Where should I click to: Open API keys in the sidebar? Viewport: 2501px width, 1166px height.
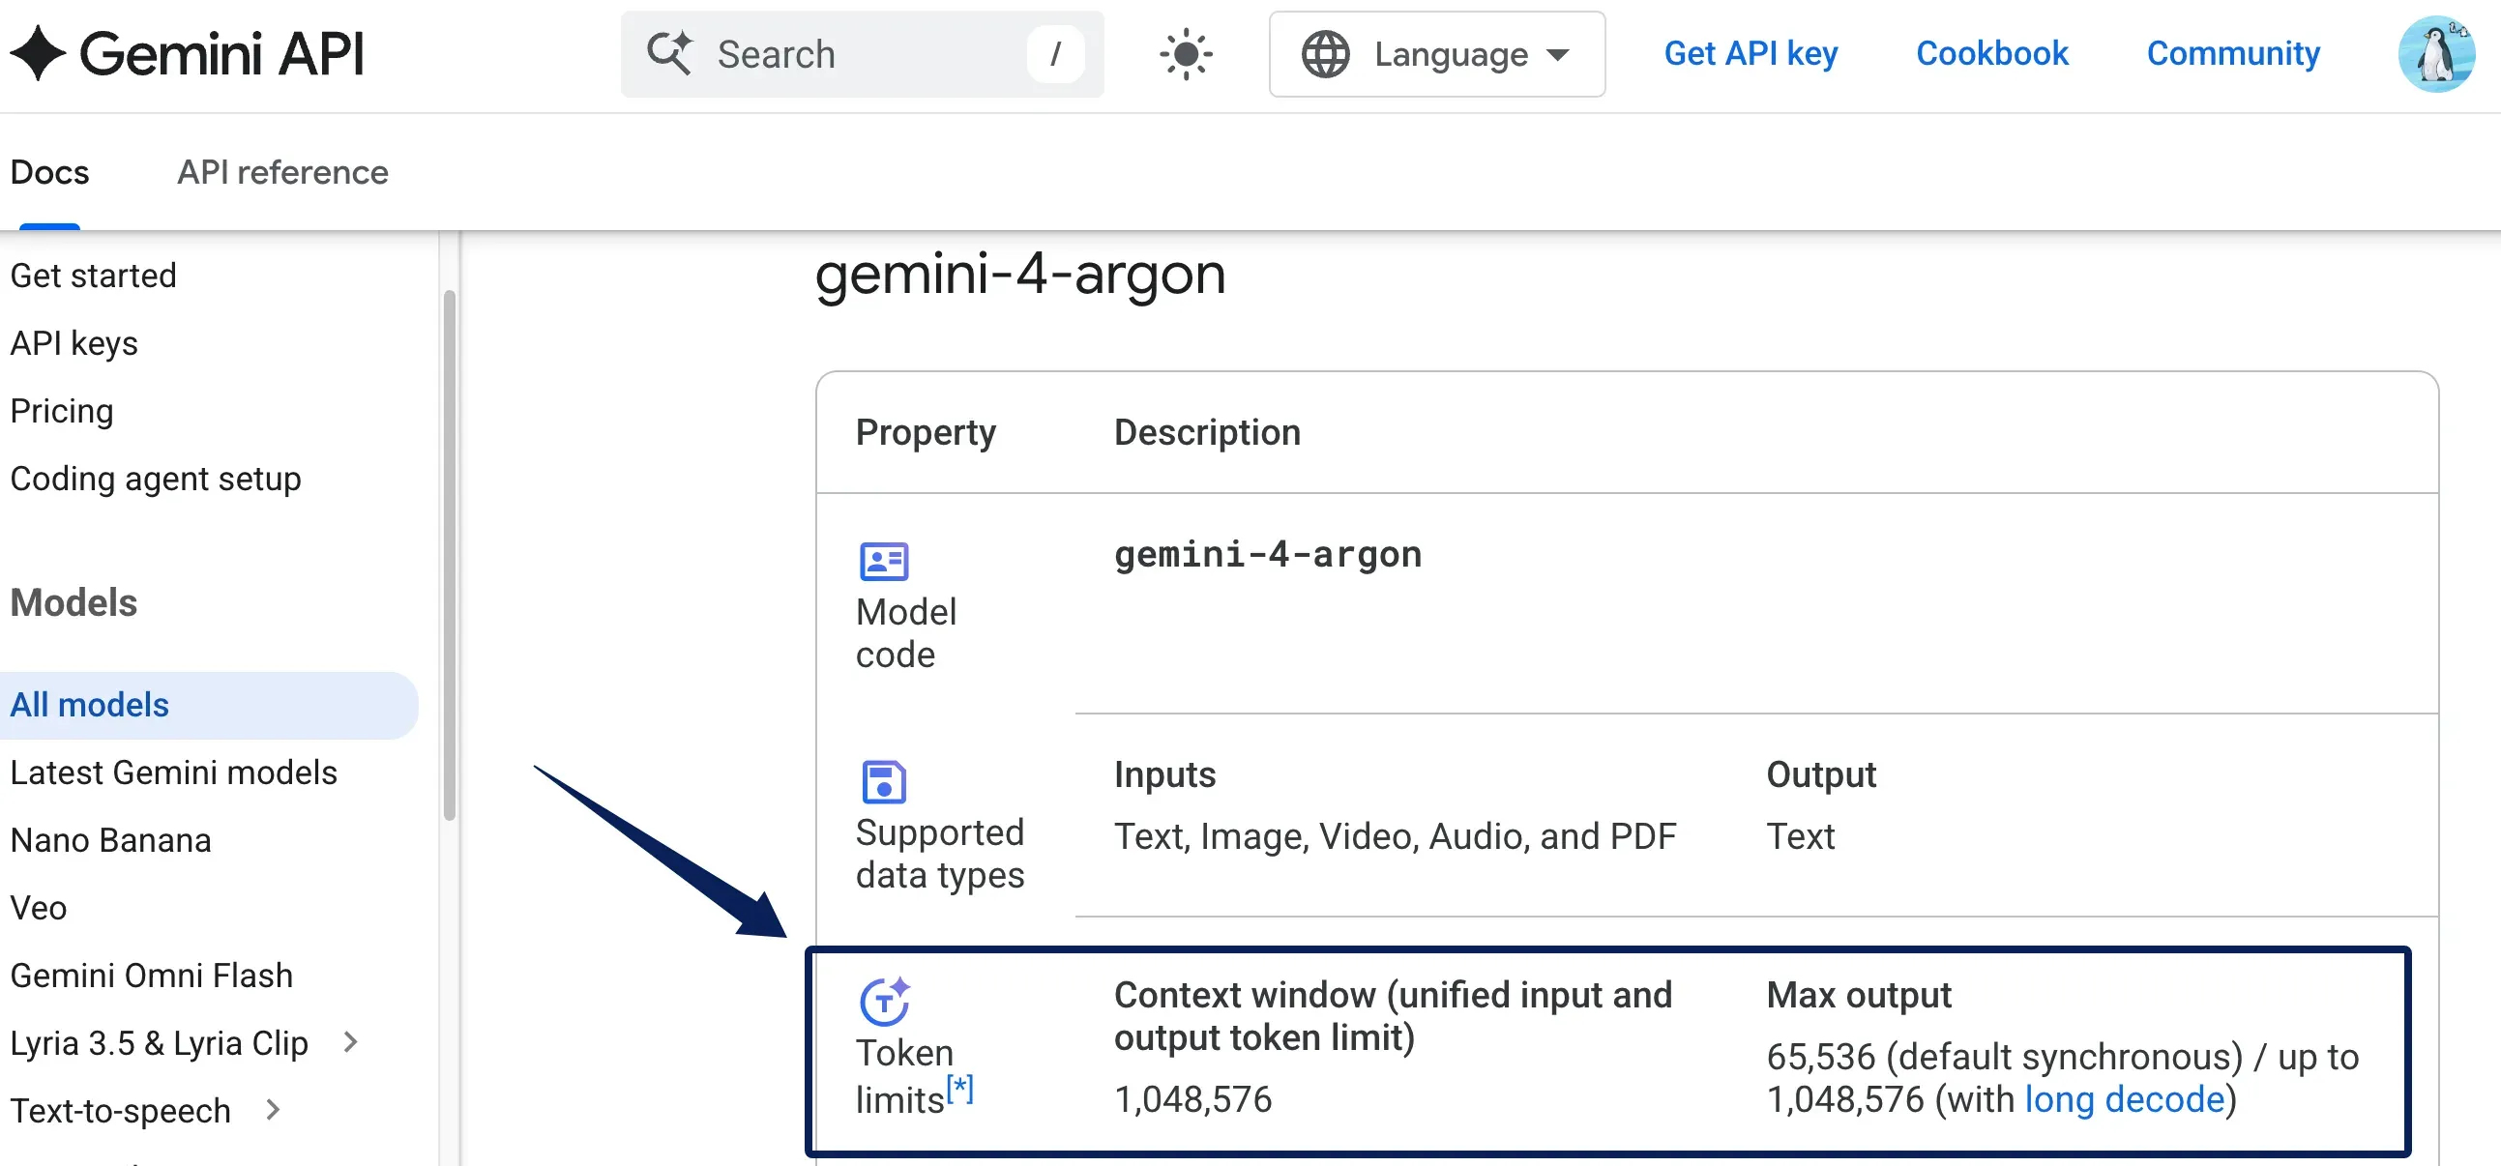pyautogui.click(x=74, y=343)
